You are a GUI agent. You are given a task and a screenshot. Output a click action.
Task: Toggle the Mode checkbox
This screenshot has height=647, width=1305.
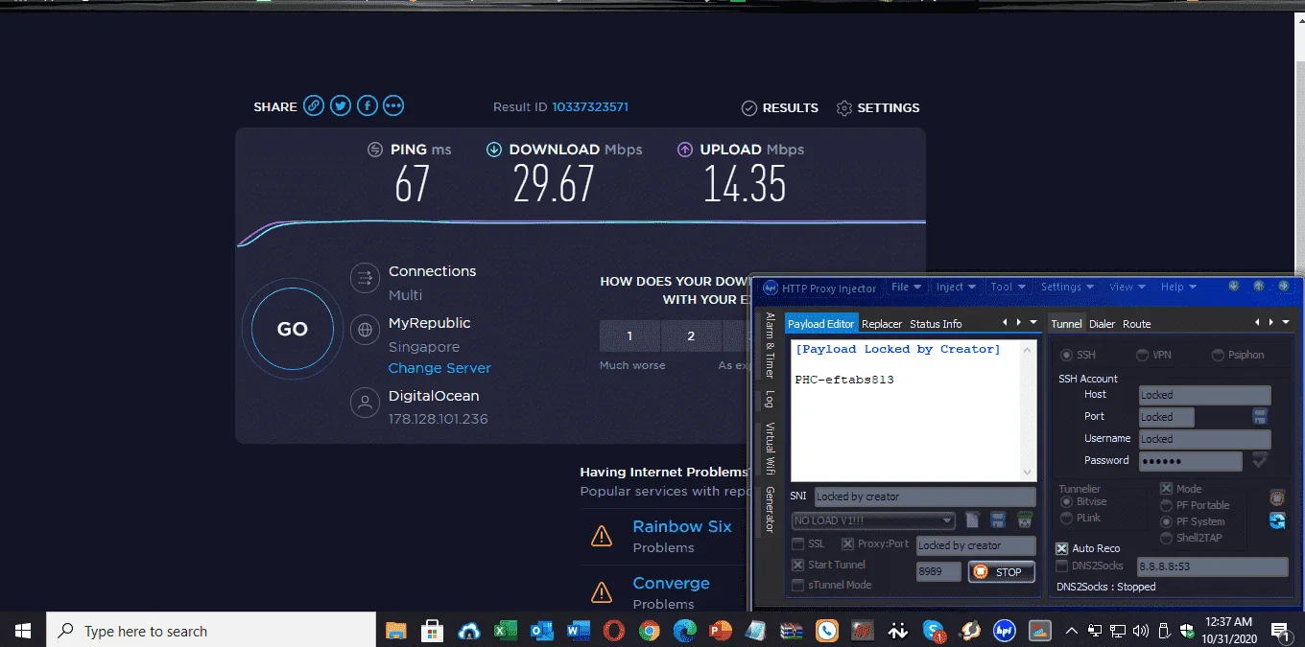[1167, 489]
